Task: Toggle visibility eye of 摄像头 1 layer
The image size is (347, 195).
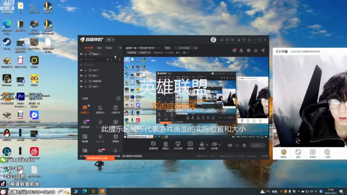Action: tap(81, 54)
